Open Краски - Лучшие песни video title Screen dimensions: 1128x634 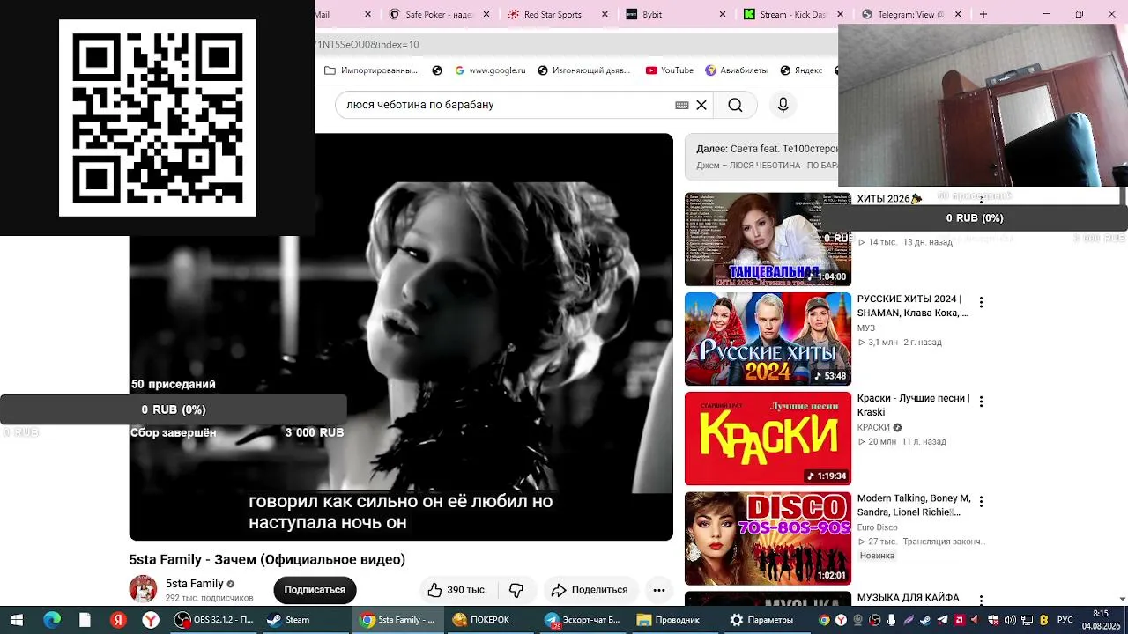(913, 405)
